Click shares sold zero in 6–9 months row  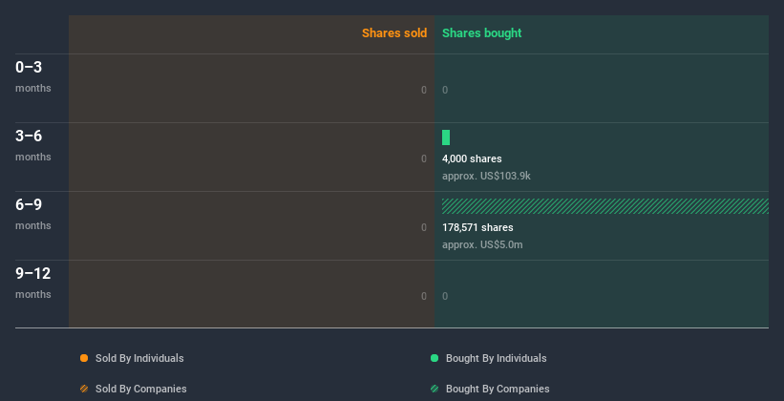[424, 227]
